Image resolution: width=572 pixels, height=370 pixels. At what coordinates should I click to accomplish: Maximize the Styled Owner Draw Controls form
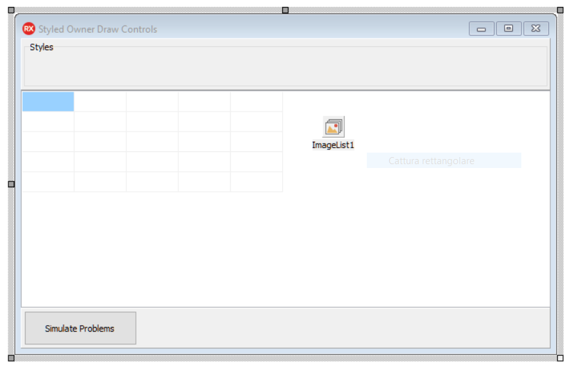tap(509, 29)
